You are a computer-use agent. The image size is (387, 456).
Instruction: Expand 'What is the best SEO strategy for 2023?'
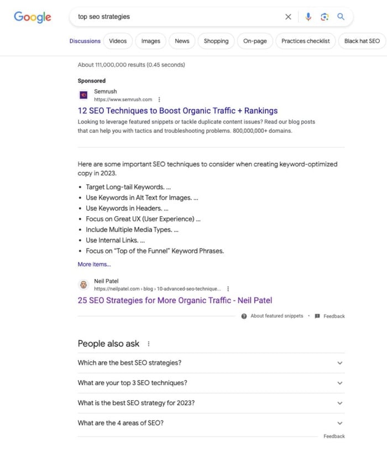click(x=211, y=403)
